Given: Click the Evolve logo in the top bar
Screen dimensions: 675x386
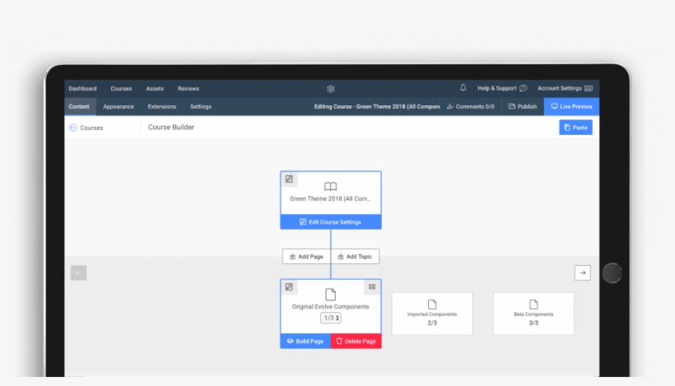Looking at the screenshot, I should (331, 89).
